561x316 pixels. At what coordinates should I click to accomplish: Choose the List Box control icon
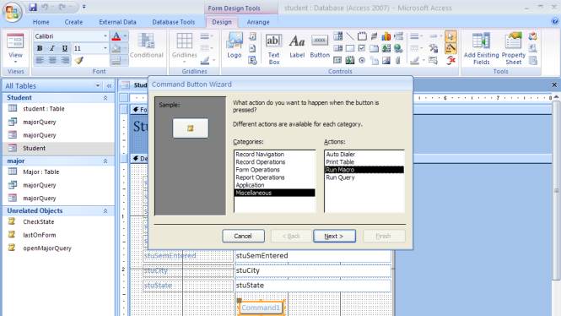coord(338,48)
